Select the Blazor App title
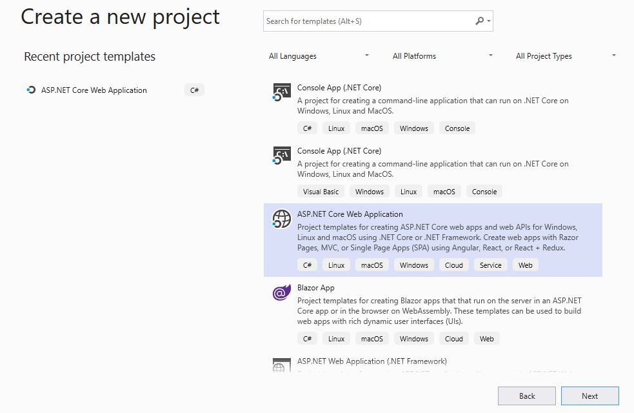Image resolution: width=634 pixels, height=413 pixels. point(315,288)
